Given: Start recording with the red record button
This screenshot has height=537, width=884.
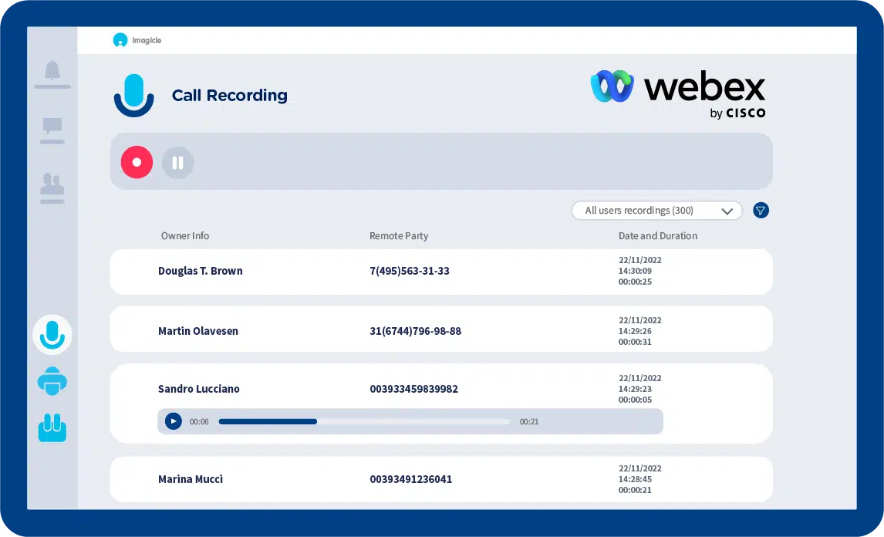Looking at the screenshot, I should coord(137,163).
